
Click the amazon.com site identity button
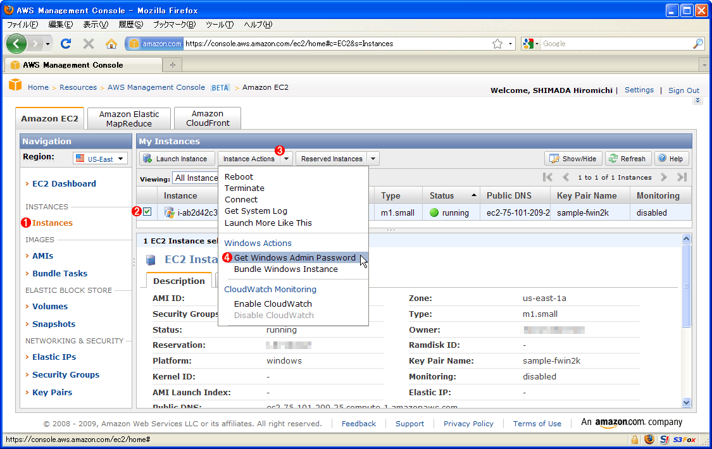155,44
